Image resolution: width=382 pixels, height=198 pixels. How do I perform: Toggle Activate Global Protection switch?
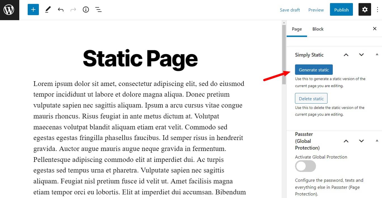305,166
